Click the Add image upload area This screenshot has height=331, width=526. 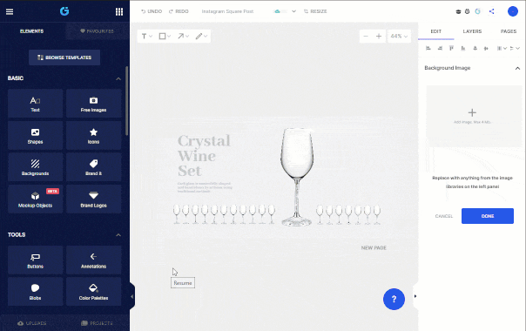pos(472,116)
